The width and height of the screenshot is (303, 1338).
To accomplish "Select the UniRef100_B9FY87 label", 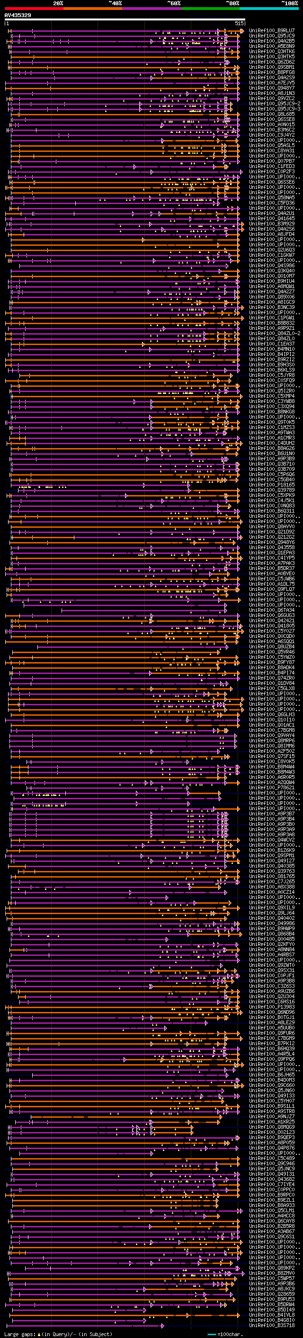I will pos(271,662).
